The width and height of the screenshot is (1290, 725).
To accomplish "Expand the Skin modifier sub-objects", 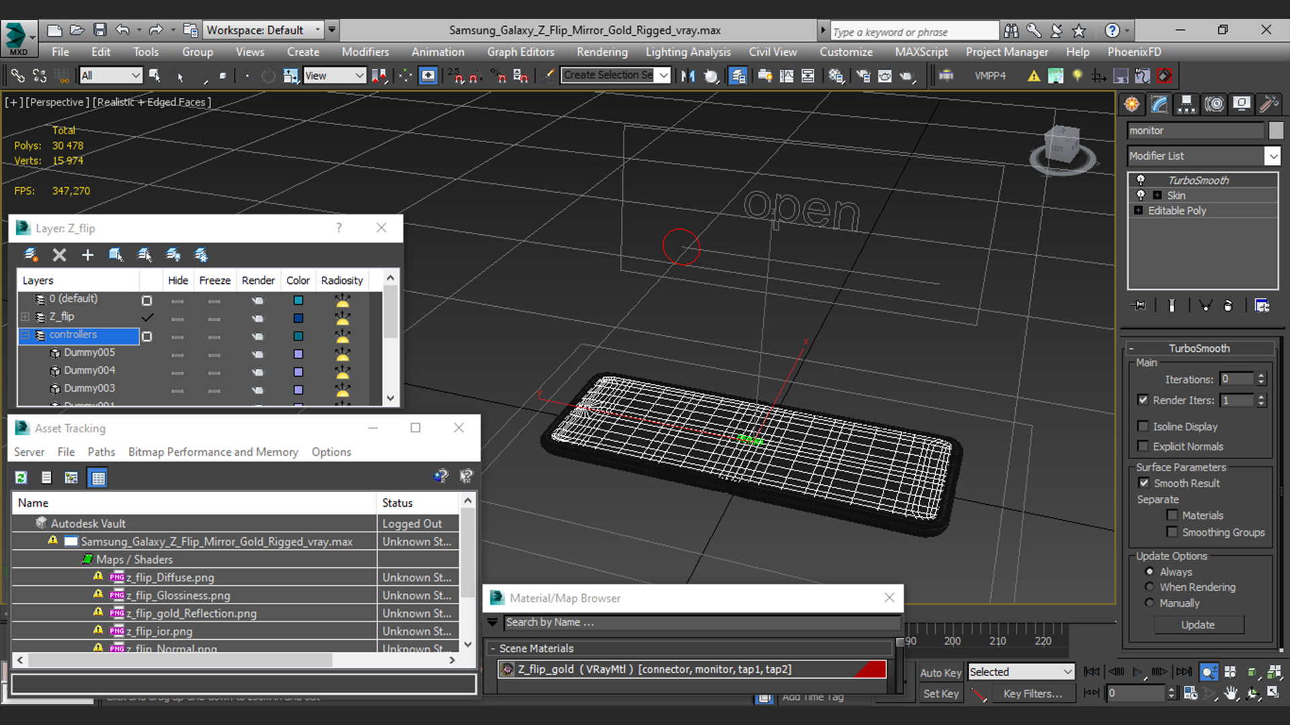I will click(1157, 195).
